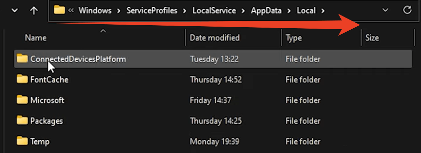
Task: Expand chevron after Windows breadcrumb
Action: (x=119, y=11)
